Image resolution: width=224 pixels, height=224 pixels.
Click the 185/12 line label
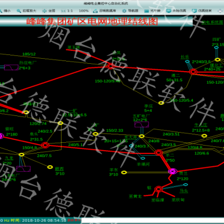click(x=29, y=54)
